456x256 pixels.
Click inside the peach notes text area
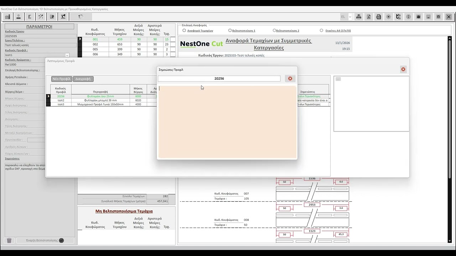click(227, 122)
